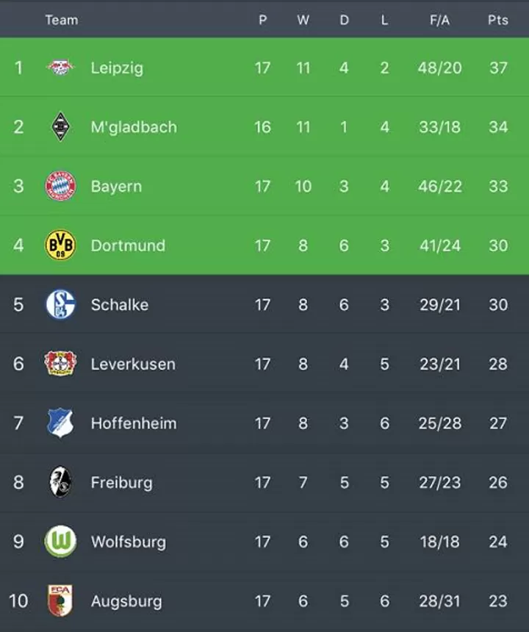Select the Hoffenheim blue shield logo
This screenshot has height=632, width=529.
60,423
